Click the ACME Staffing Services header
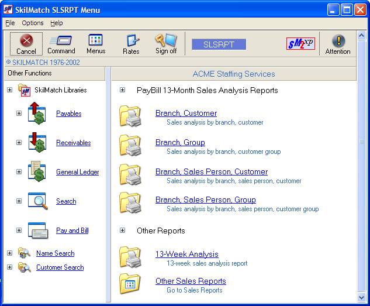This screenshot has height=306, width=370. point(234,74)
